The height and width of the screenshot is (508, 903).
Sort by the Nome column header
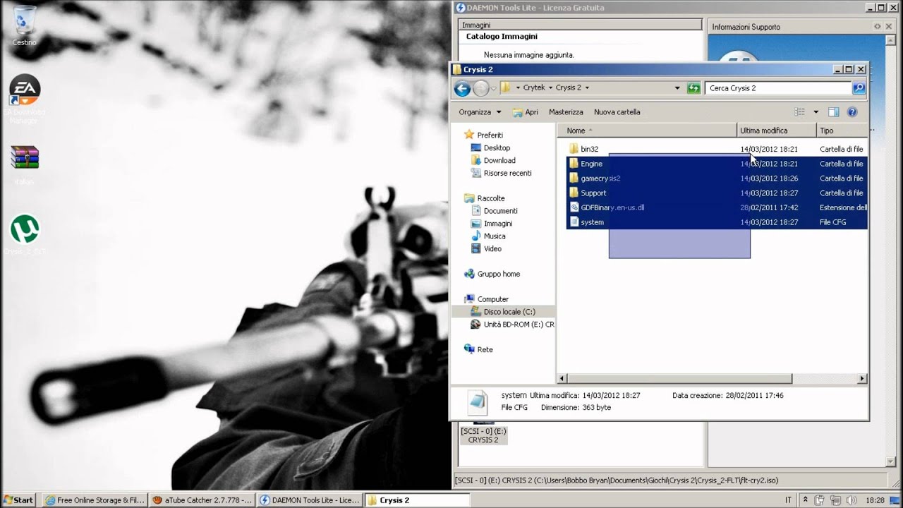(647, 131)
